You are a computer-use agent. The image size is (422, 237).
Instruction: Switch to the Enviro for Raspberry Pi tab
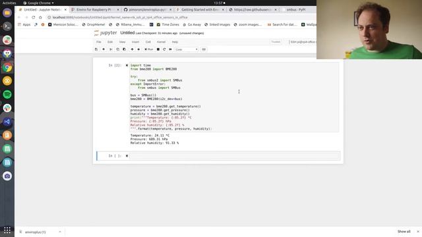[x=94, y=9]
